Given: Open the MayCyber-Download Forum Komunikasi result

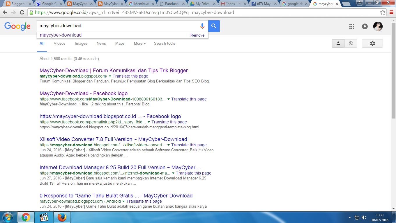Looking at the screenshot, I should tap(114, 71).
